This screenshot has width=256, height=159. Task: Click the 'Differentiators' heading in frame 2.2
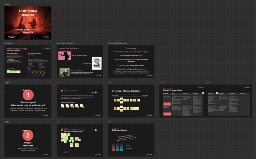coord(120,130)
